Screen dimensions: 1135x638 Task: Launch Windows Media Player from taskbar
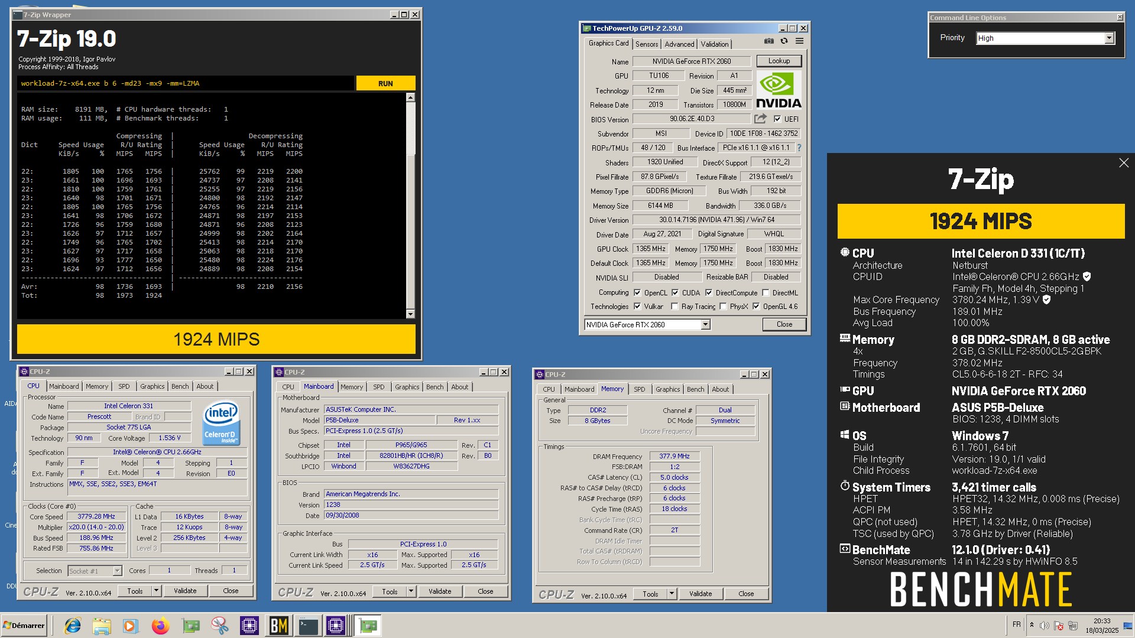131,626
